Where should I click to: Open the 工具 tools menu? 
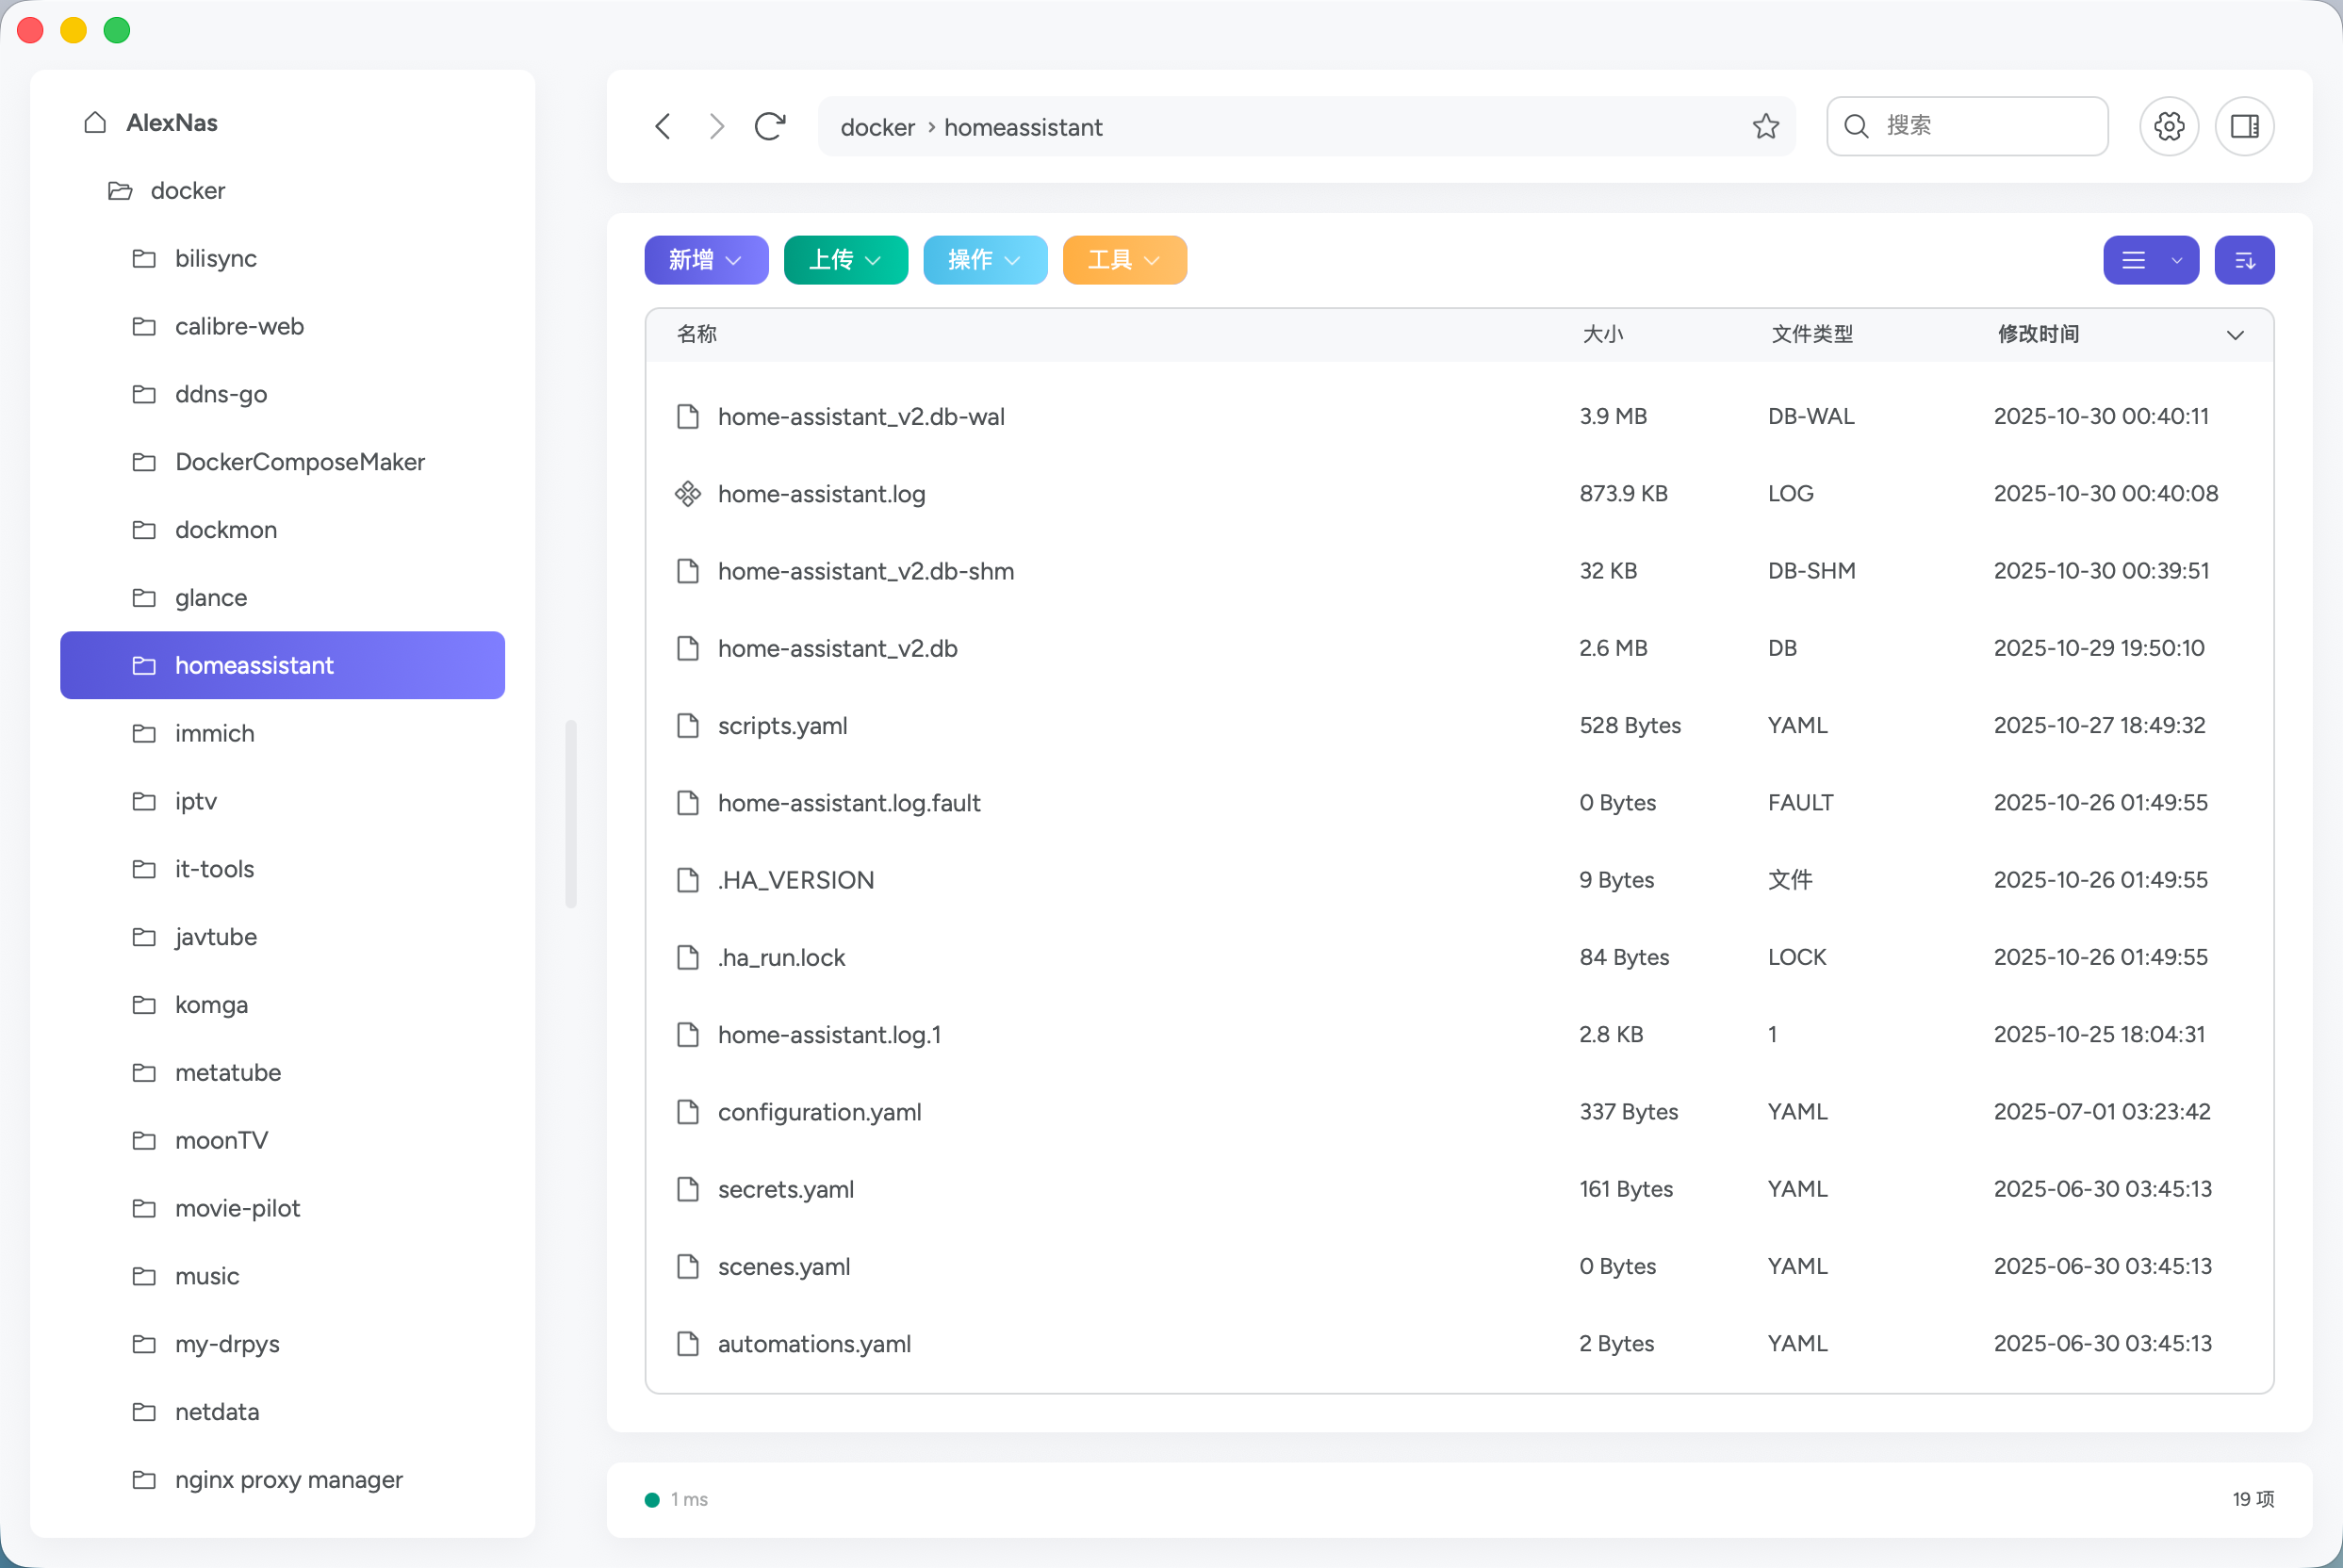1124,260
